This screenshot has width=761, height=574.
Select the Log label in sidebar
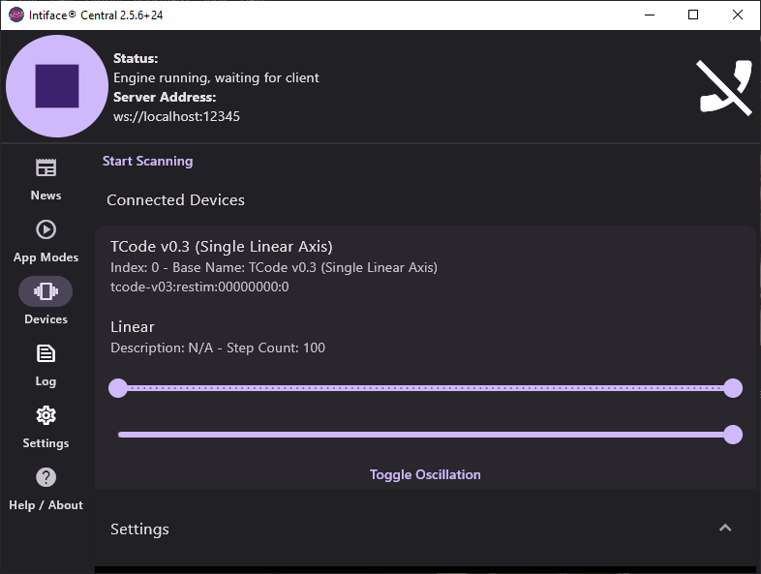click(46, 381)
